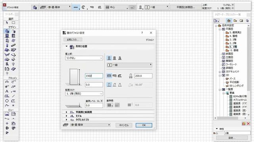
Task: Select the Polyline tool in the toolbox
Action: pos(13,101)
